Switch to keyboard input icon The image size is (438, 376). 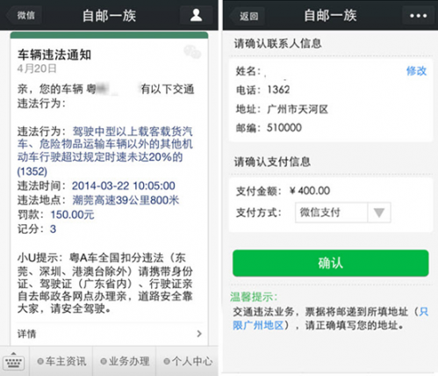pos(14,362)
